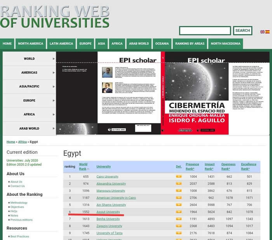Open details icon for Benha University

coord(179,219)
